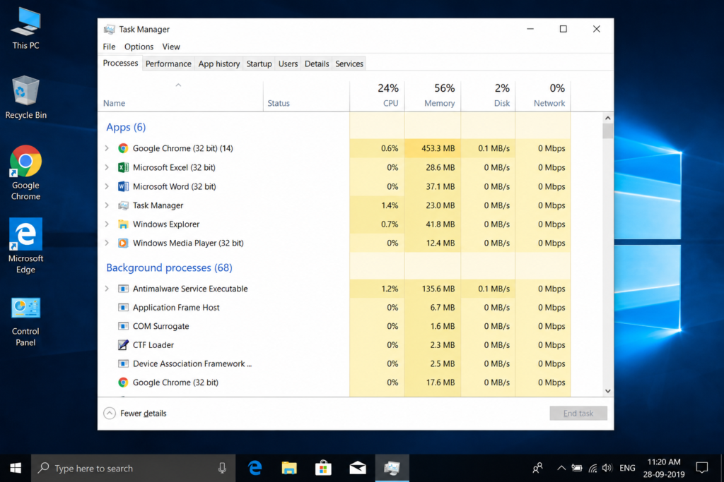The width and height of the screenshot is (724, 482).
Task: Sort by the Disk column header
Action: tap(488, 95)
